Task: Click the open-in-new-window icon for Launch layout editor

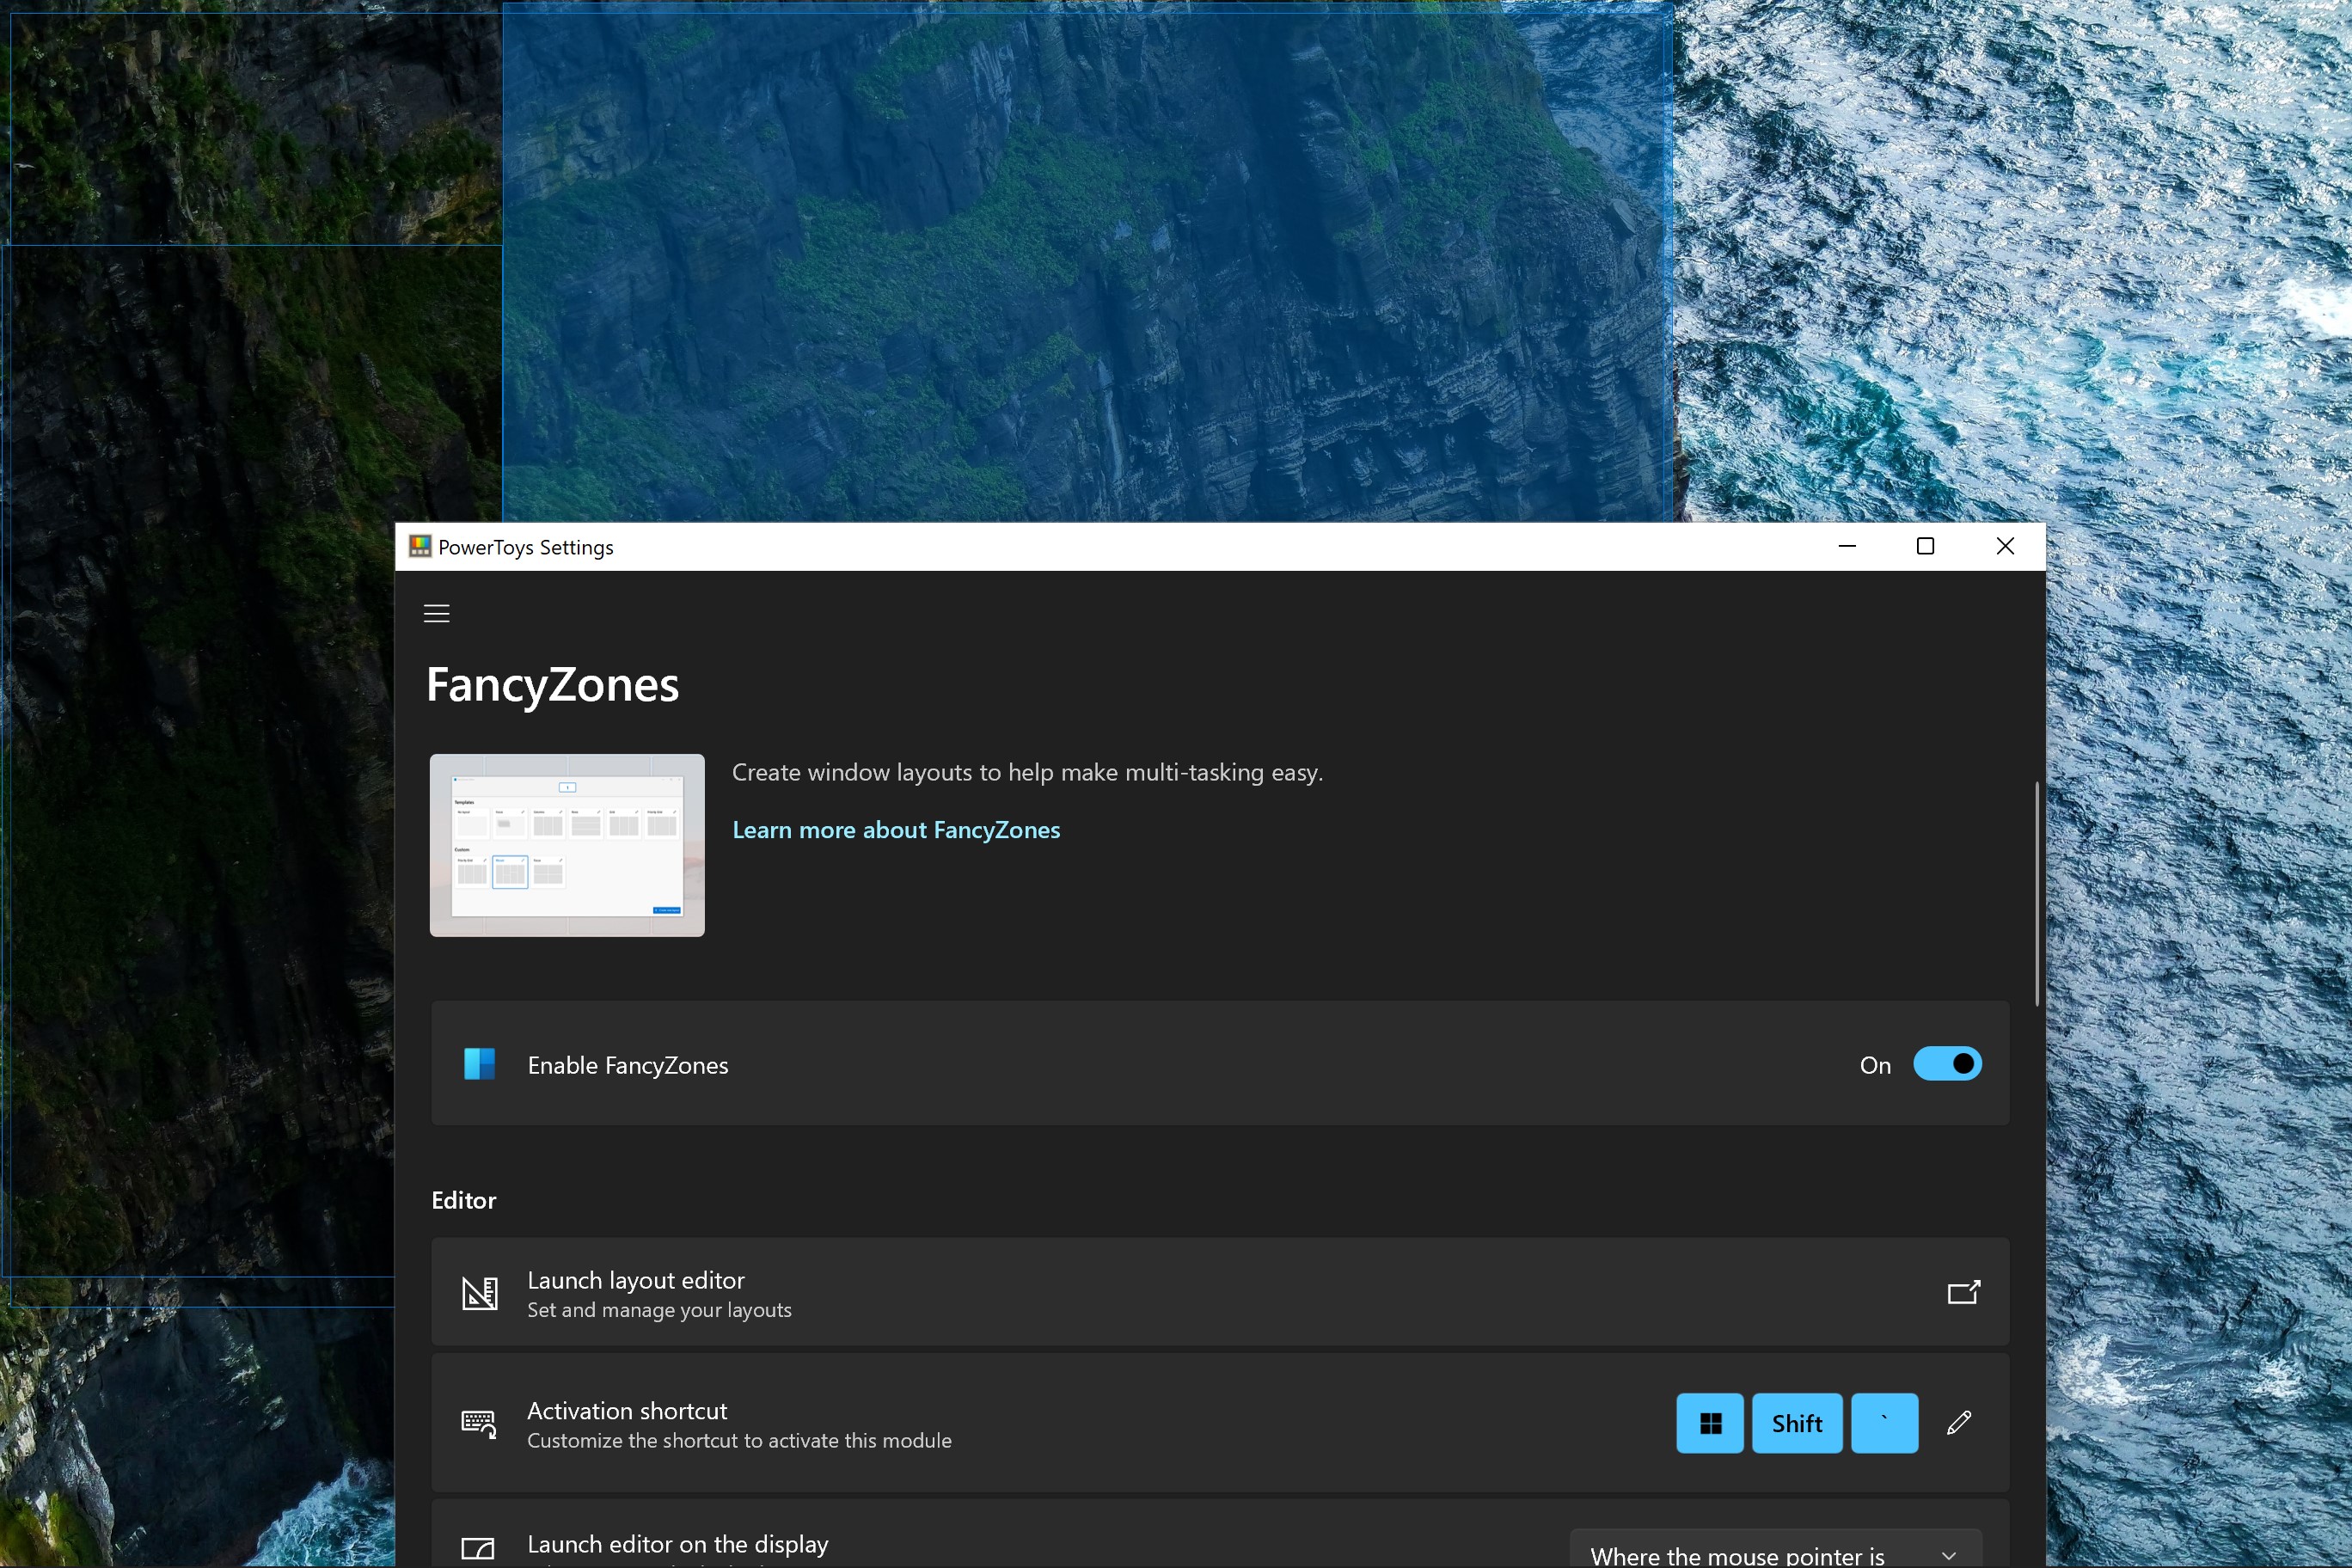Action: click(x=1962, y=1292)
